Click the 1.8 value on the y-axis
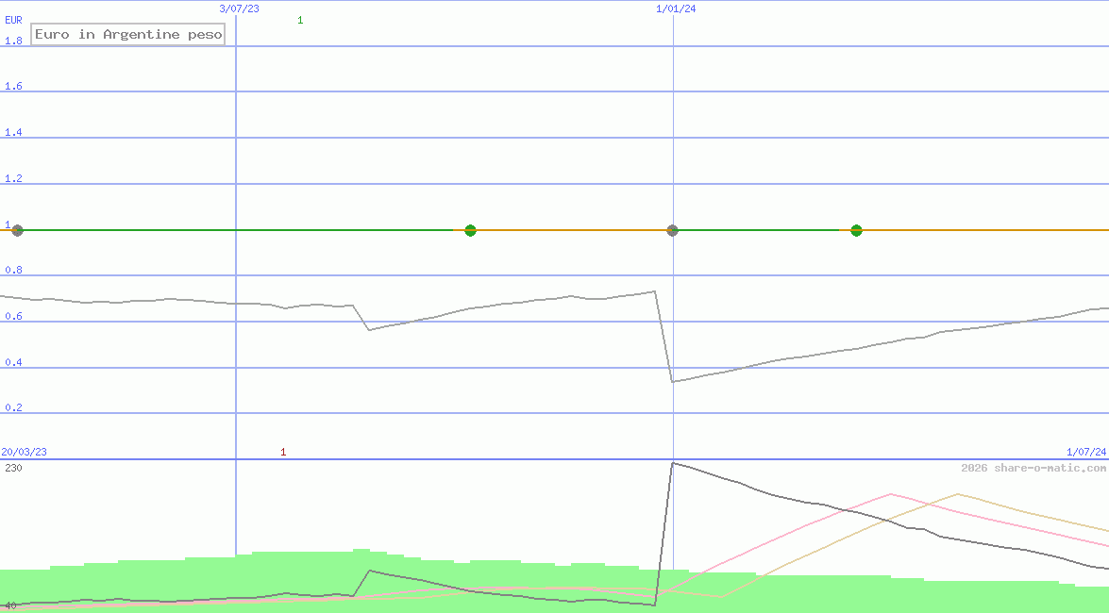 point(13,41)
